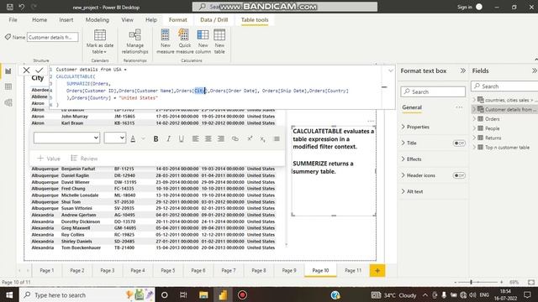Click the zoom slider handle
The image size is (538, 302).
471,282
